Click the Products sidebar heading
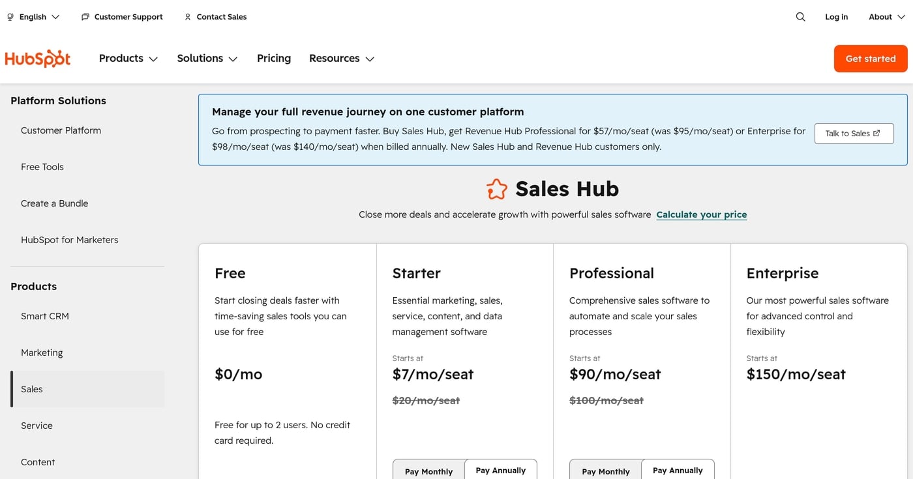The height and width of the screenshot is (479, 913). pyautogui.click(x=34, y=286)
